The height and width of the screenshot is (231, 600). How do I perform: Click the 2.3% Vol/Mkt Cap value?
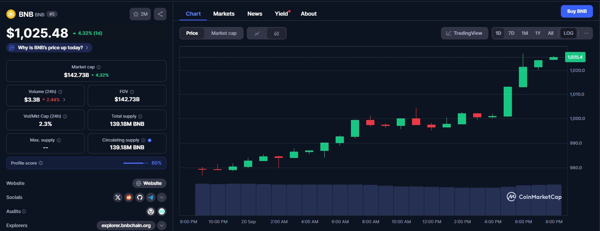(45, 124)
